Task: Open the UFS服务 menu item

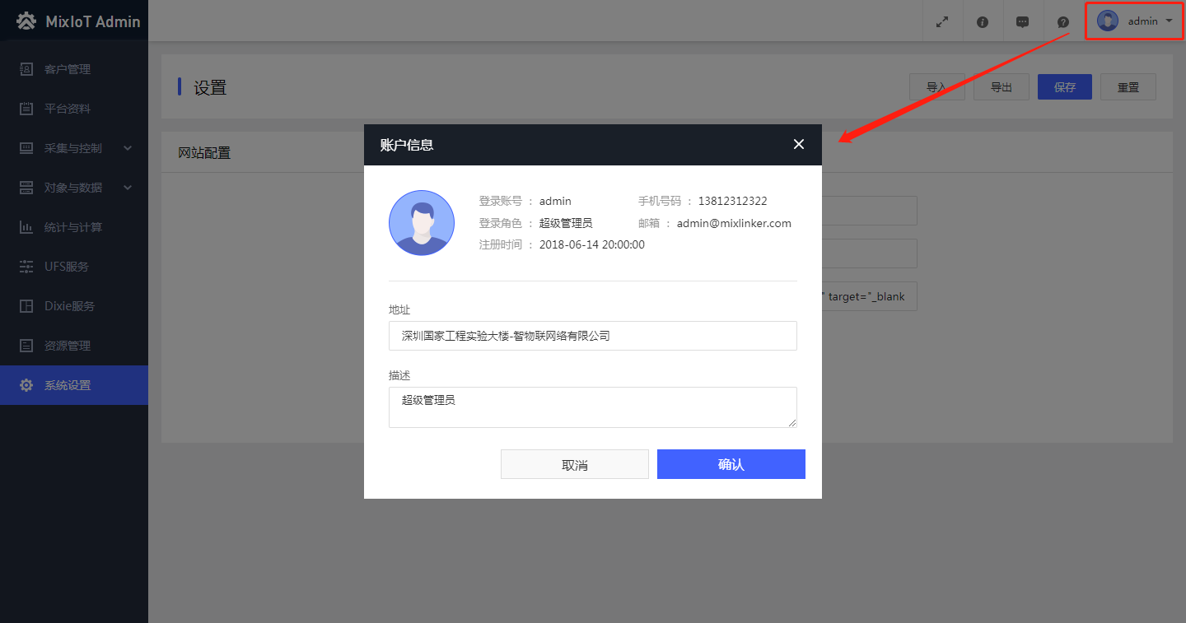Action: tap(66, 267)
